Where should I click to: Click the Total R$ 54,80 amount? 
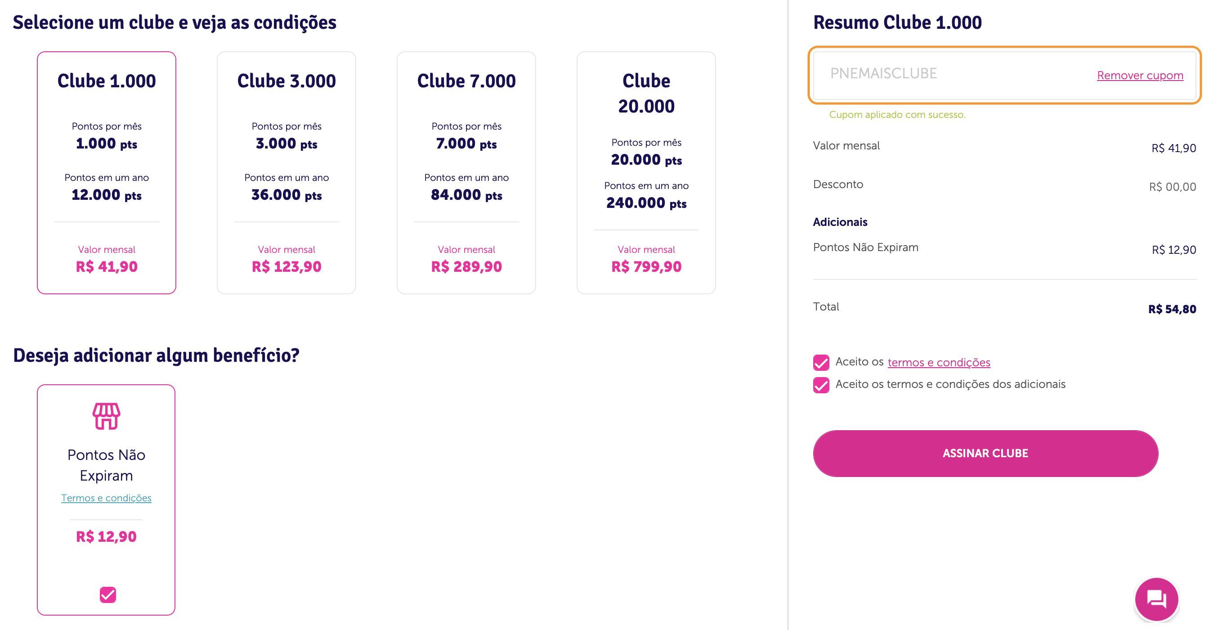[1172, 309]
